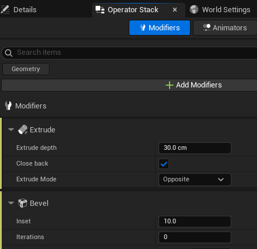Click the Operator Stack tab icon
This screenshot has height=249, width=257.
tap(100, 10)
